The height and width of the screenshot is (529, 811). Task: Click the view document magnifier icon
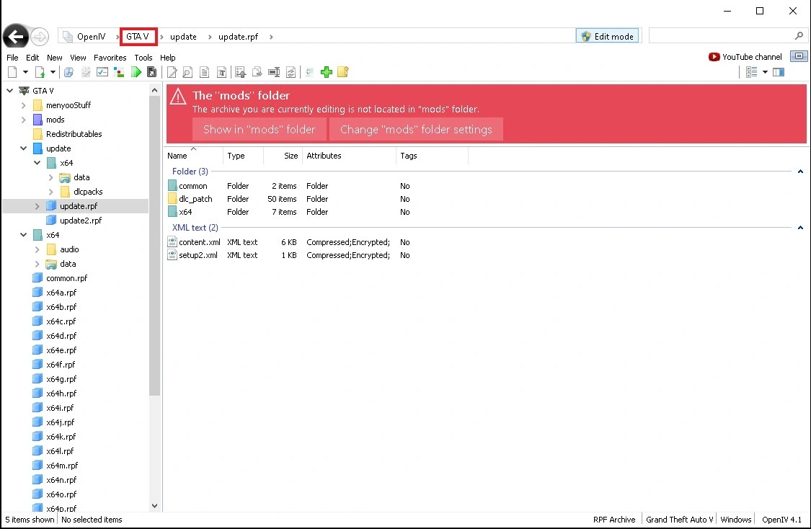(187, 72)
